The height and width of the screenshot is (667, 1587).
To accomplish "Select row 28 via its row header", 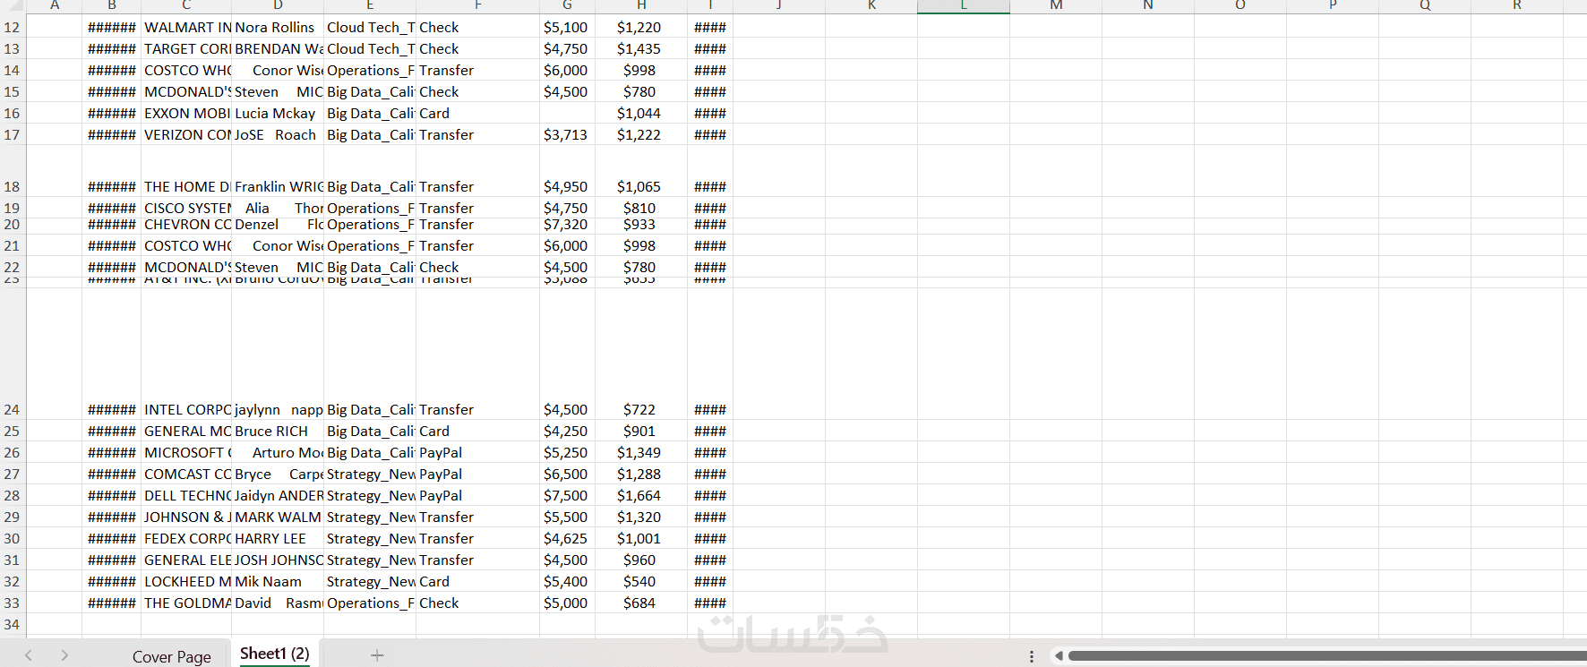I will 13,495.
